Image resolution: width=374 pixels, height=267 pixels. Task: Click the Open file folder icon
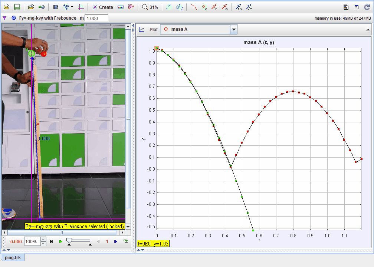(x=6, y=7)
